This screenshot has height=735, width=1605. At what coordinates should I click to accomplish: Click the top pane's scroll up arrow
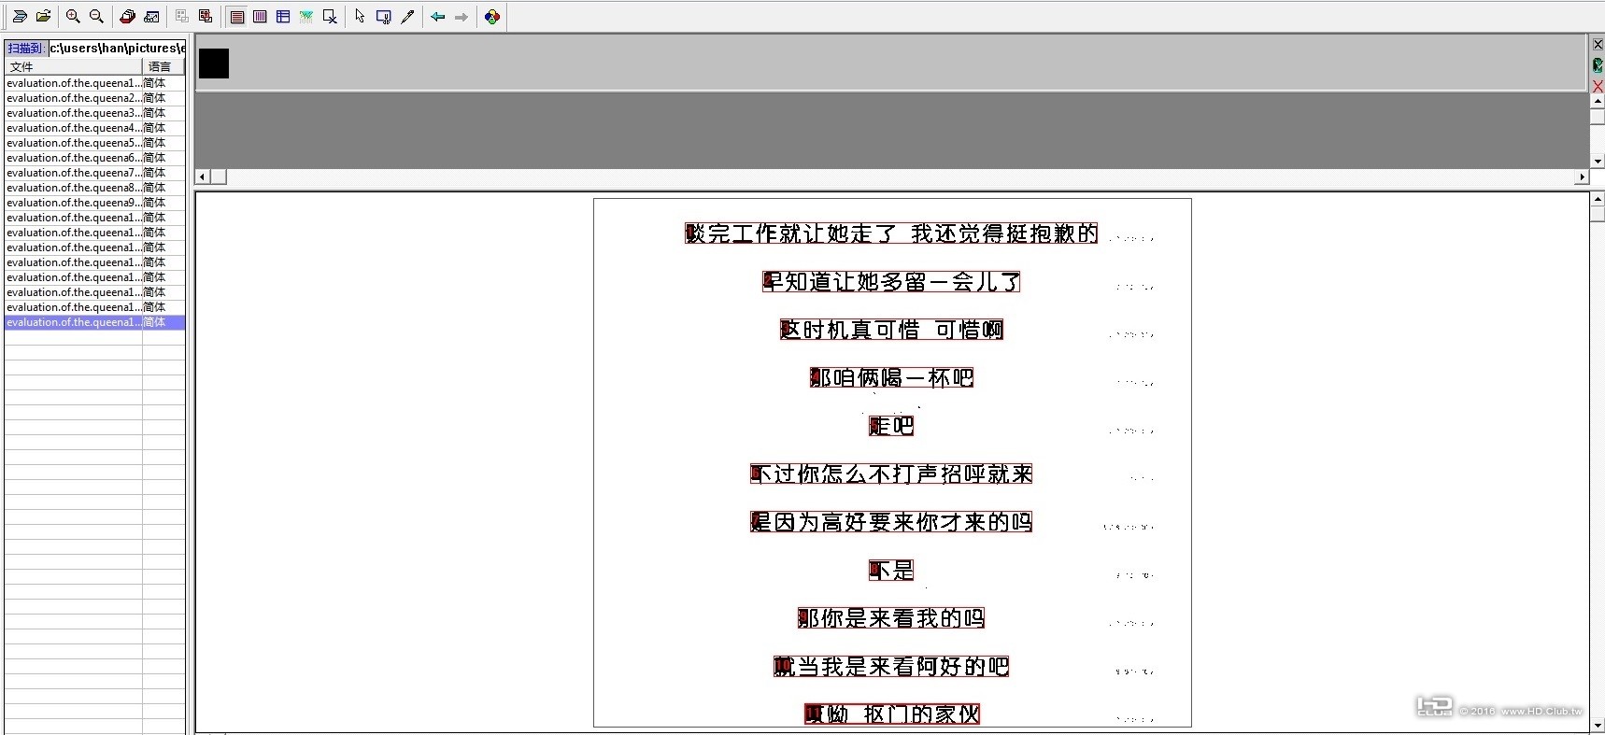(1598, 101)
